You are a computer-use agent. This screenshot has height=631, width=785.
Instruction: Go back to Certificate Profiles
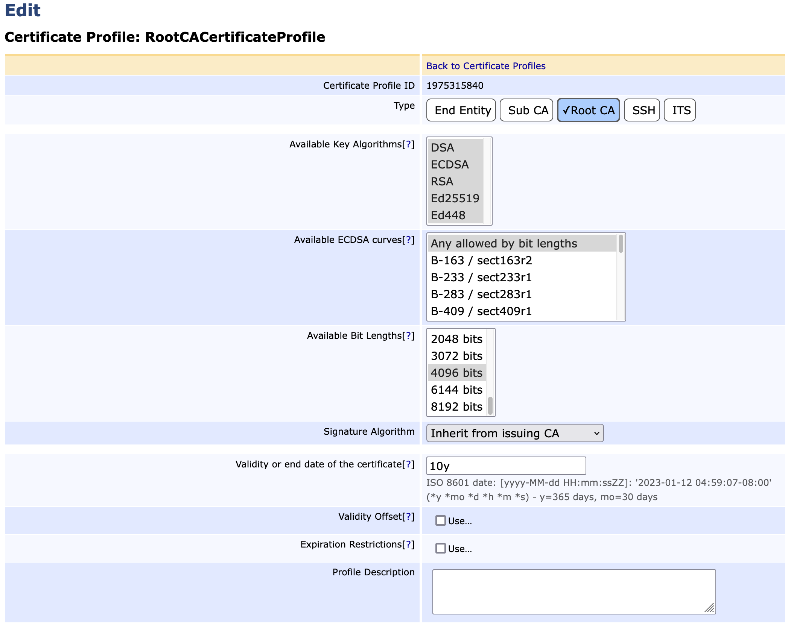tap(485, 66)
